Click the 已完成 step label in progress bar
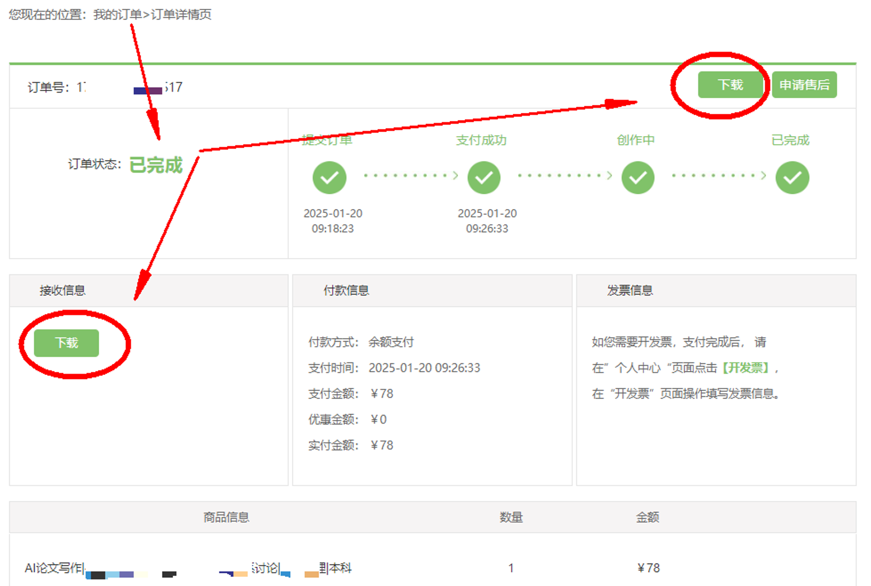 click(x=790, y=140)
